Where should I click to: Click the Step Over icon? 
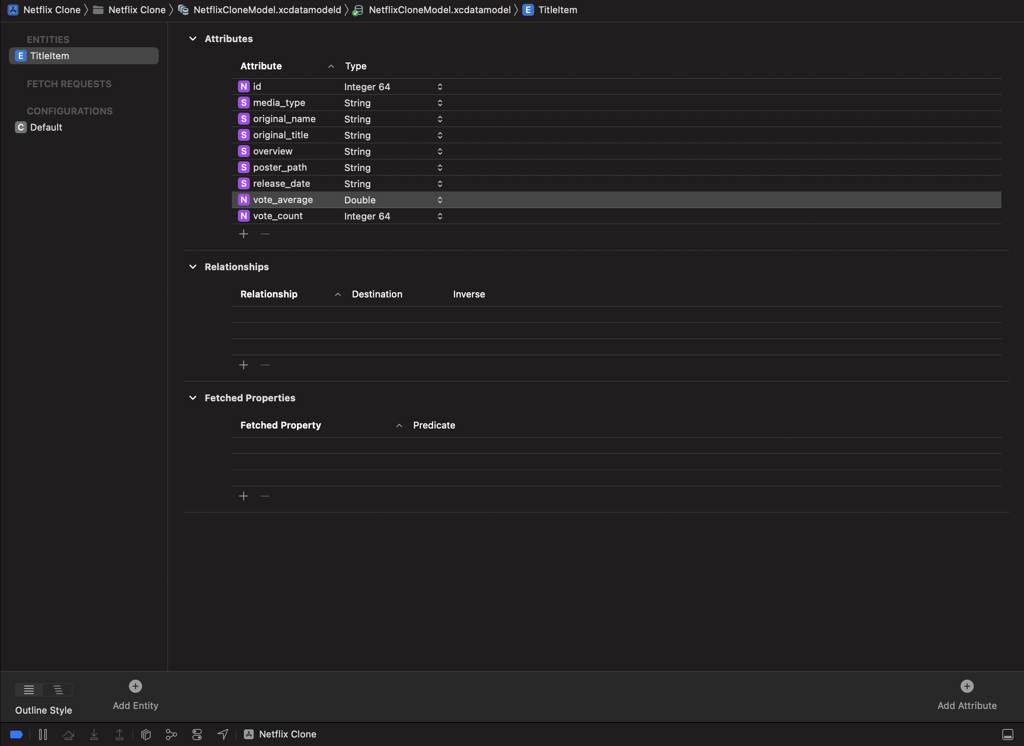click(x=69, y=734)
